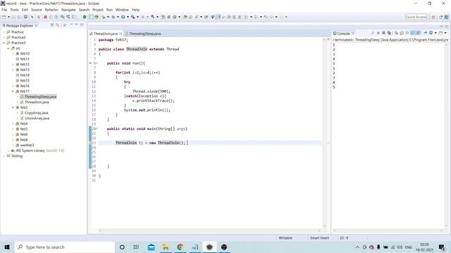Open the Window menu
The image size is (451, 253).
(122, 10)
